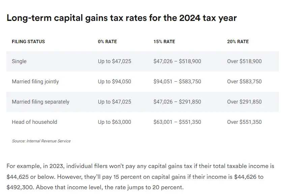286x196 pixels.
Task: Click the Over $583,750 cell
Action: pos(244,82)
